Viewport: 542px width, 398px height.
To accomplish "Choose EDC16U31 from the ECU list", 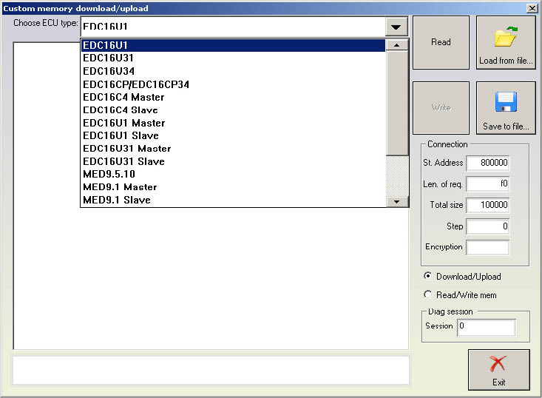I will pos(109,58).
